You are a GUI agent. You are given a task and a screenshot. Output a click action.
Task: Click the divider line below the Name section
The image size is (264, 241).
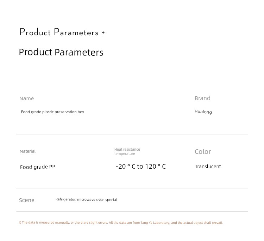pos(132,134)
